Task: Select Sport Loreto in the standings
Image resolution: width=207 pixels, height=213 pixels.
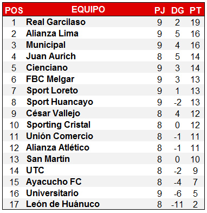Action: [52, 91]
